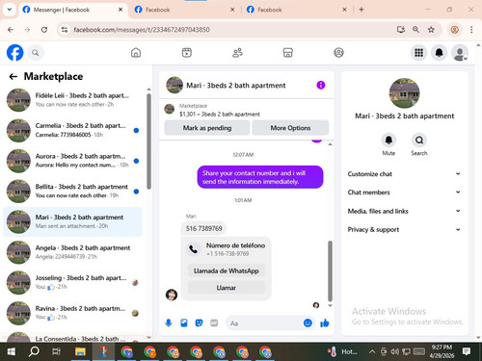
Task: Click More Options button
Action: pyautogui.click(x=290, y=128)
